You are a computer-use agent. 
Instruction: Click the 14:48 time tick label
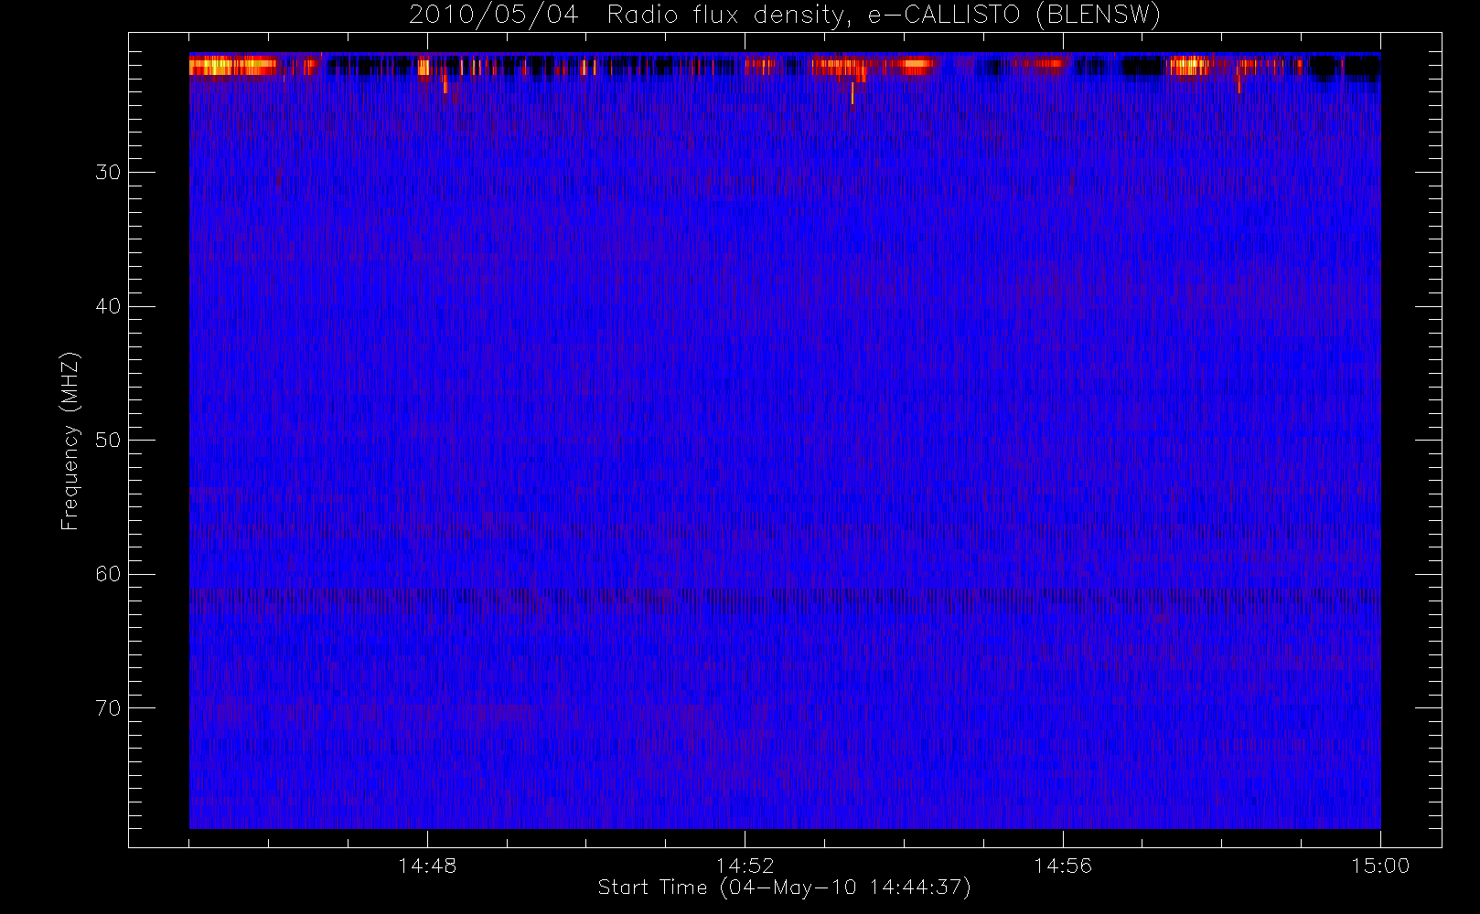[427, 866]
